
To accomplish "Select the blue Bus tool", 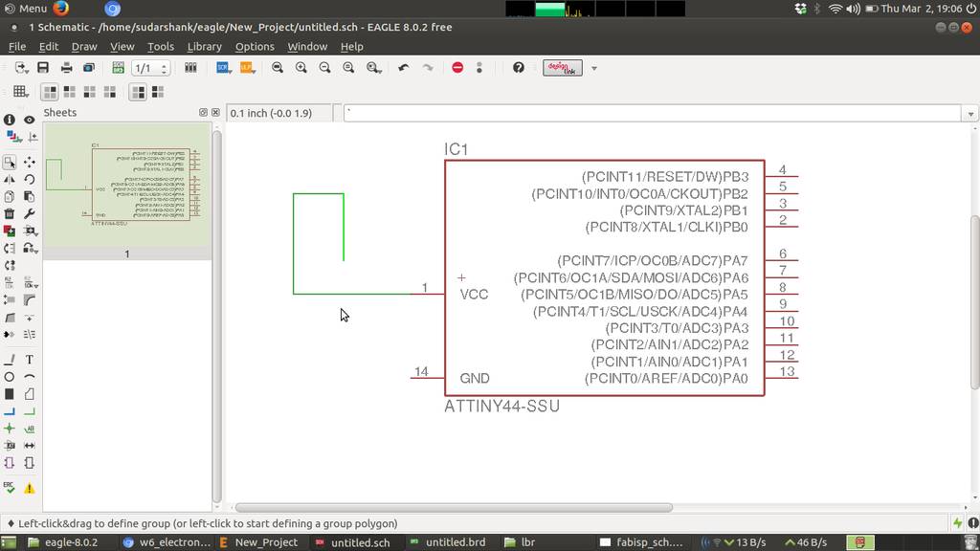I will [x=10, y=411].
